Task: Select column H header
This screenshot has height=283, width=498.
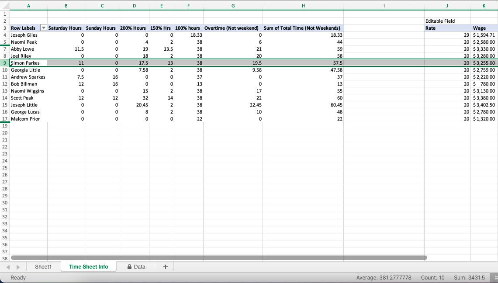Action: tap(303, 6)
